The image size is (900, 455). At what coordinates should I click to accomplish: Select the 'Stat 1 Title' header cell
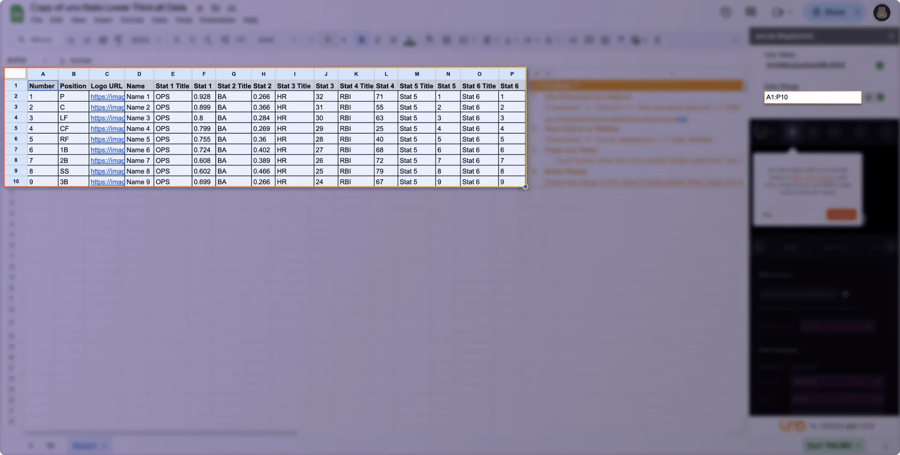click(x=173, y=86)
